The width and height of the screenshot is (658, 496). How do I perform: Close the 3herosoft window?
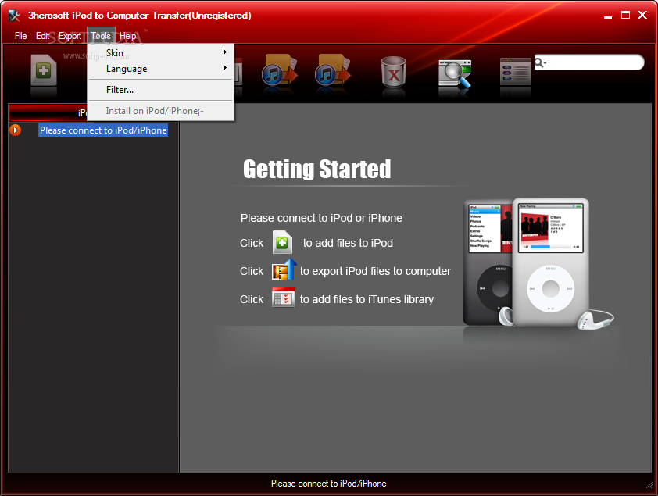pyautogui.click(x=642, y=15)
